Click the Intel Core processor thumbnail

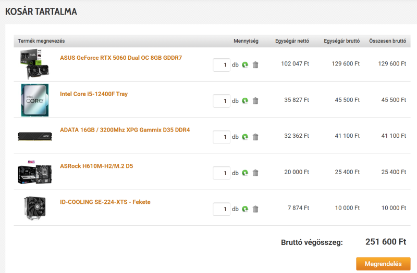tap(35, 100)
